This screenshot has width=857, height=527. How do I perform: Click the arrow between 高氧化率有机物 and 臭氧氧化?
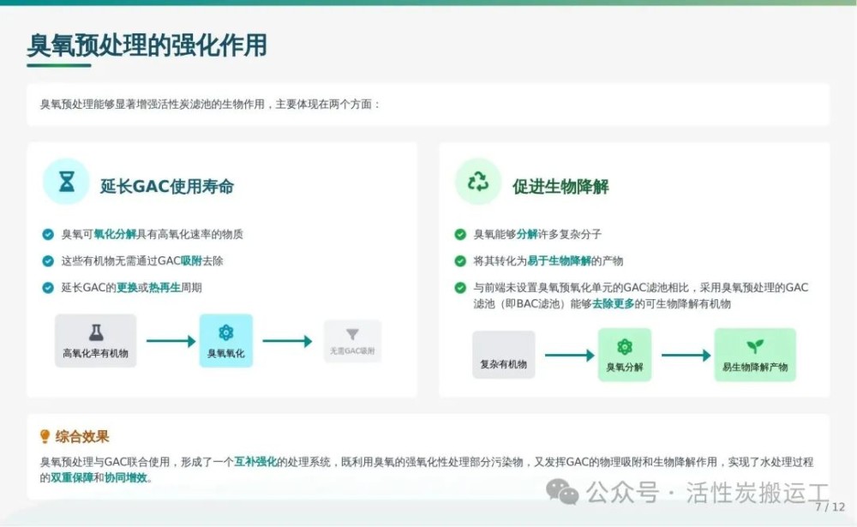(171, 341)
